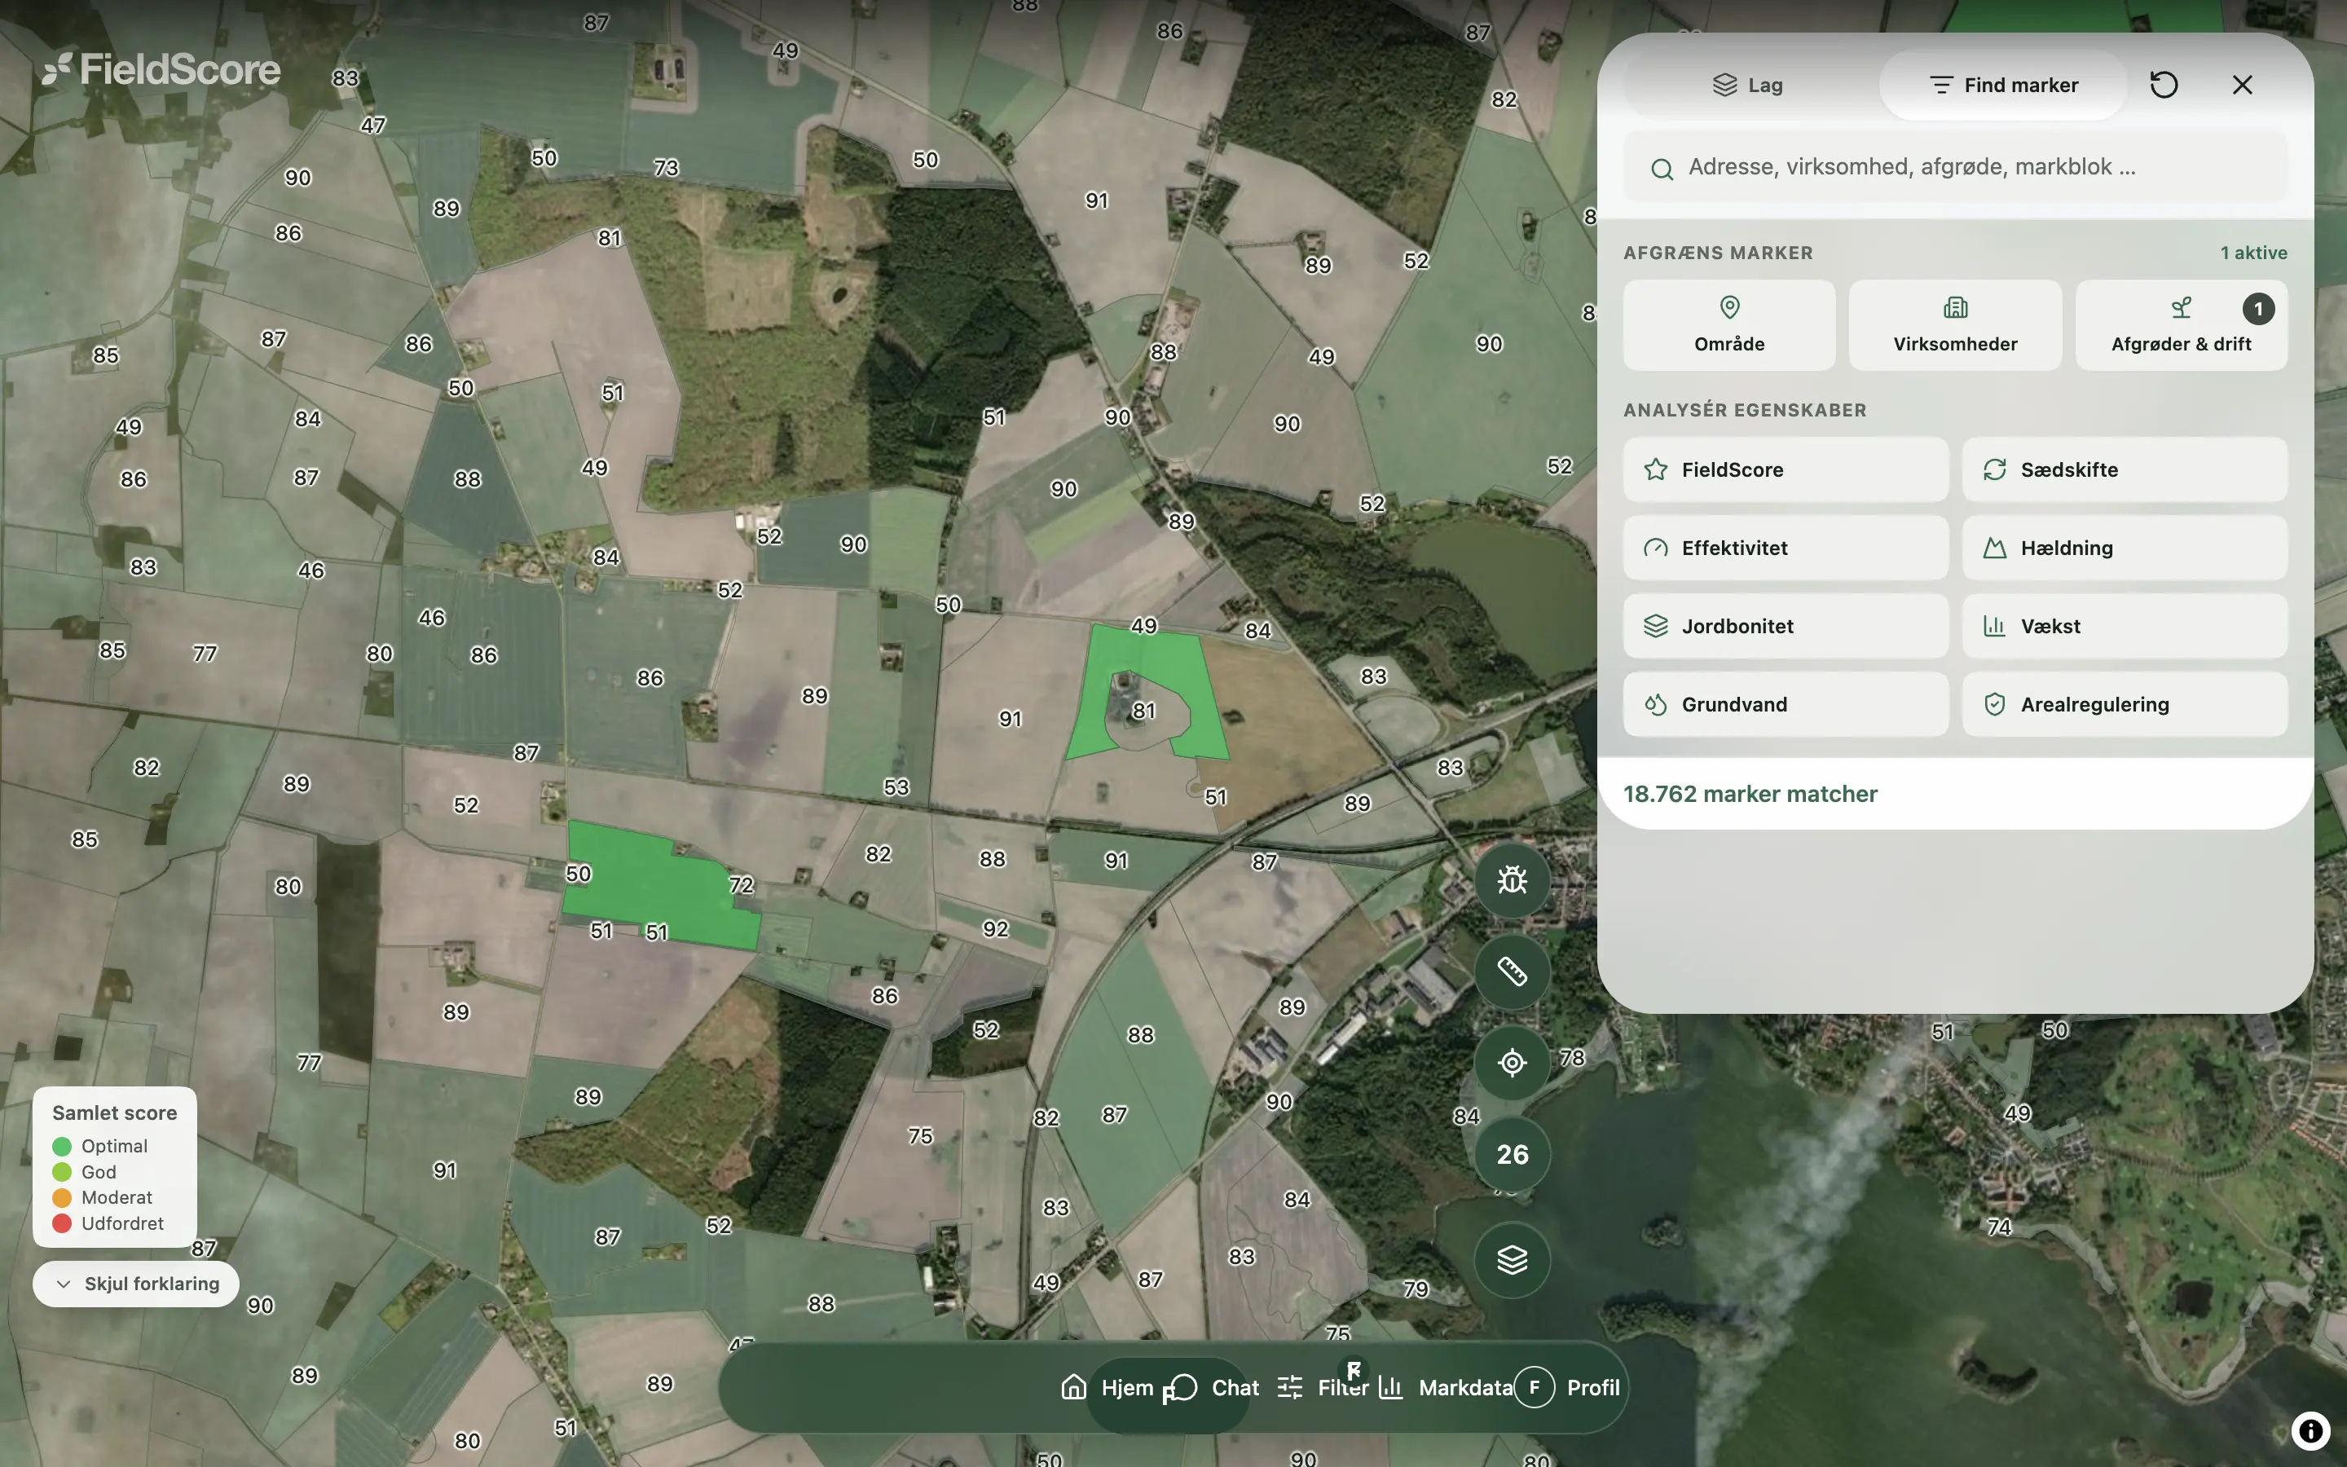Click the Optimal green legend swatch

click(x=62, y=1147)
